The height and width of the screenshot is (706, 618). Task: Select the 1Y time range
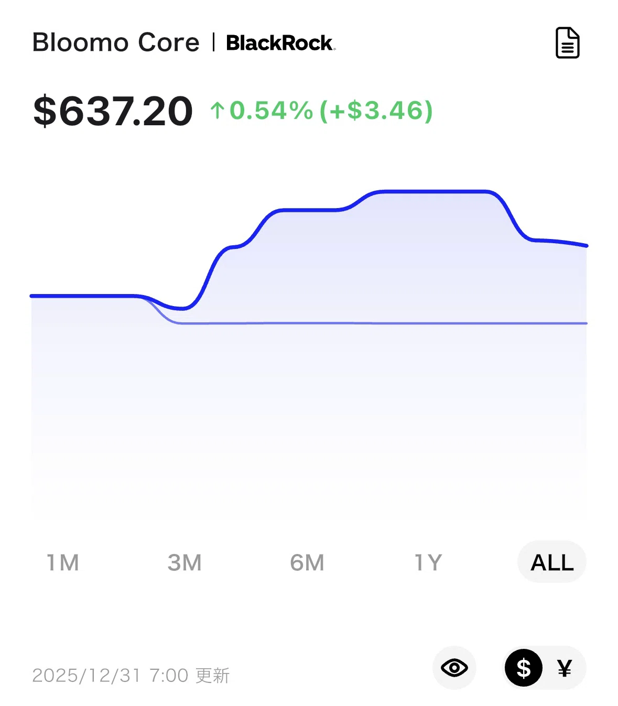[x=429, y=562]
